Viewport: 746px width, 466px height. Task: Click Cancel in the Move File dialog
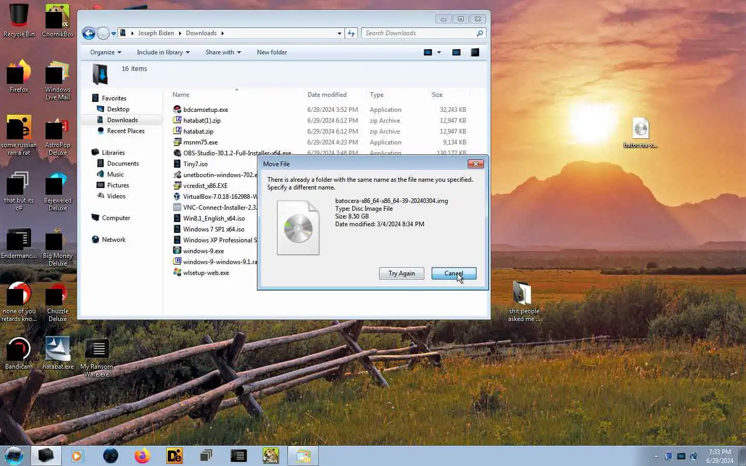(454, 273)
